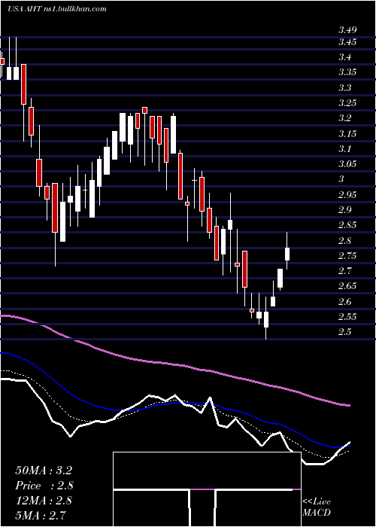The image size is (376, 527).
Task: Click the '5MA : 2.7' readout
Action: click(x=41, y=515)
